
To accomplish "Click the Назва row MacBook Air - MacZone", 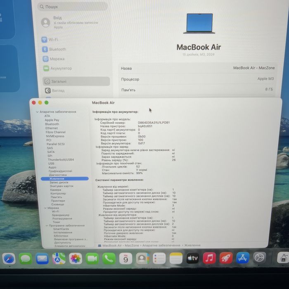I will click(198, 68).
